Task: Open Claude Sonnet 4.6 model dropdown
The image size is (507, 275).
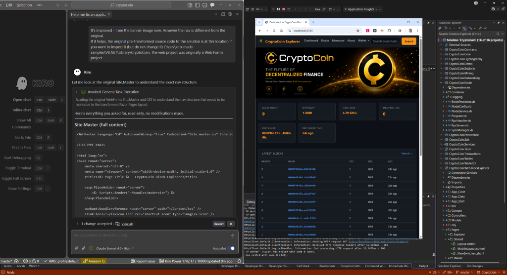Action: 115,248
